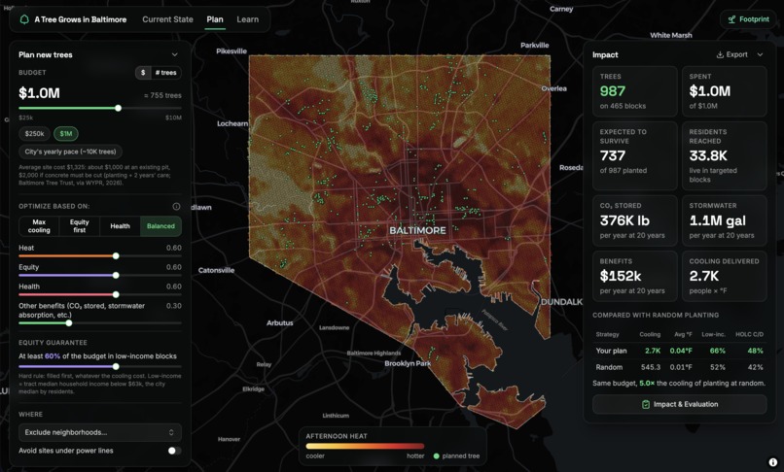Click the Footprint button
Image resolution: width=784 pixels, height=472 pixels.
click(749, 19)
